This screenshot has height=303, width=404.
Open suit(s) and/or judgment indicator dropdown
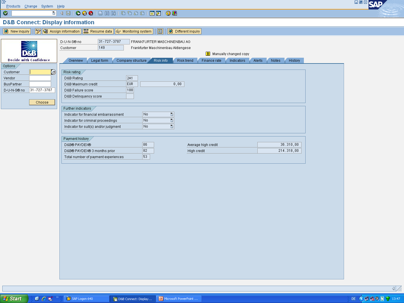[172, 127]
